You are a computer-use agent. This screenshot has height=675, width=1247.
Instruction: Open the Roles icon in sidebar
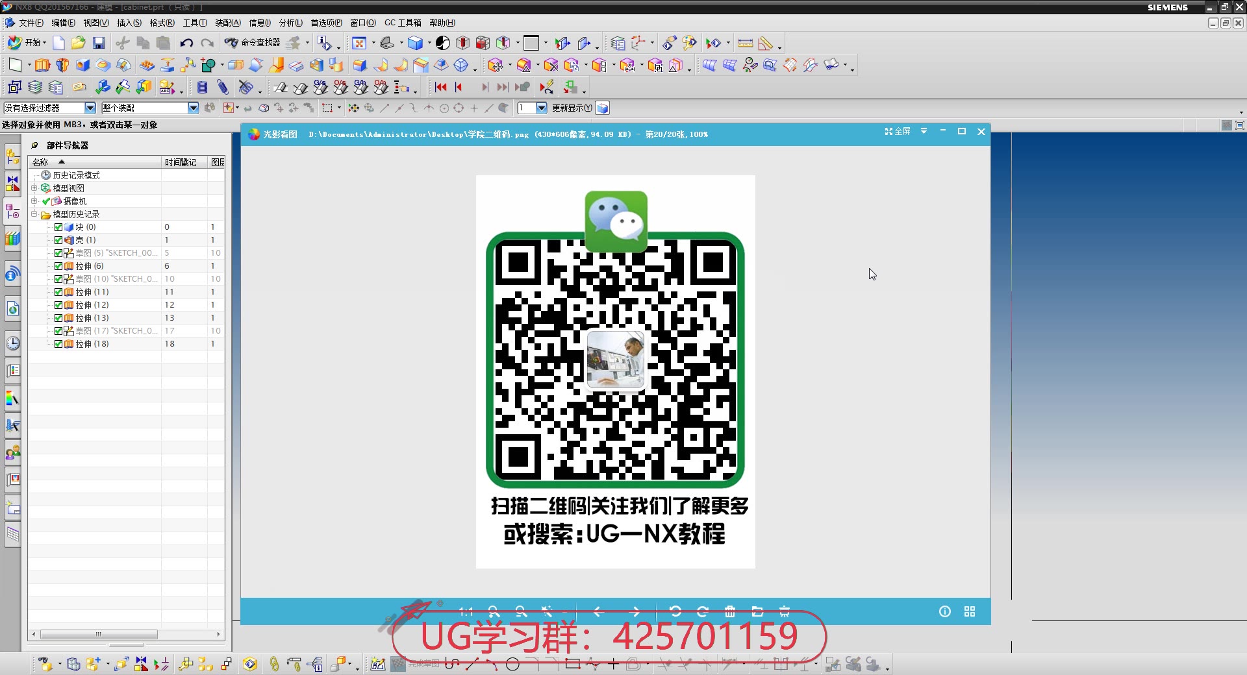pos(12,452)
